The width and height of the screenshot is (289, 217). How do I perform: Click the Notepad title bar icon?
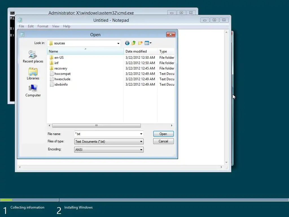coord(20,20)
